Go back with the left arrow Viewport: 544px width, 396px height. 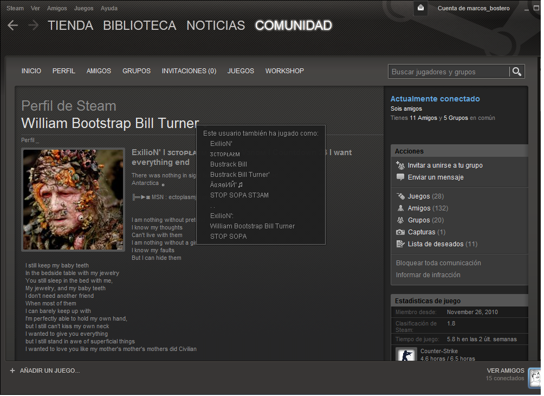pos(13,25)
